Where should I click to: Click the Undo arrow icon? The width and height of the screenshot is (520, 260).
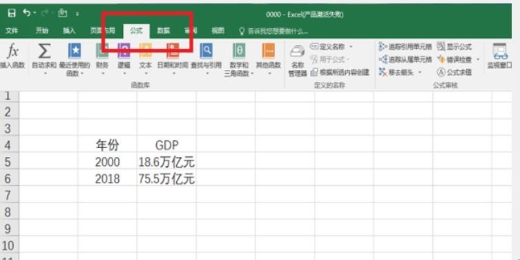click(x=26, y=13)
